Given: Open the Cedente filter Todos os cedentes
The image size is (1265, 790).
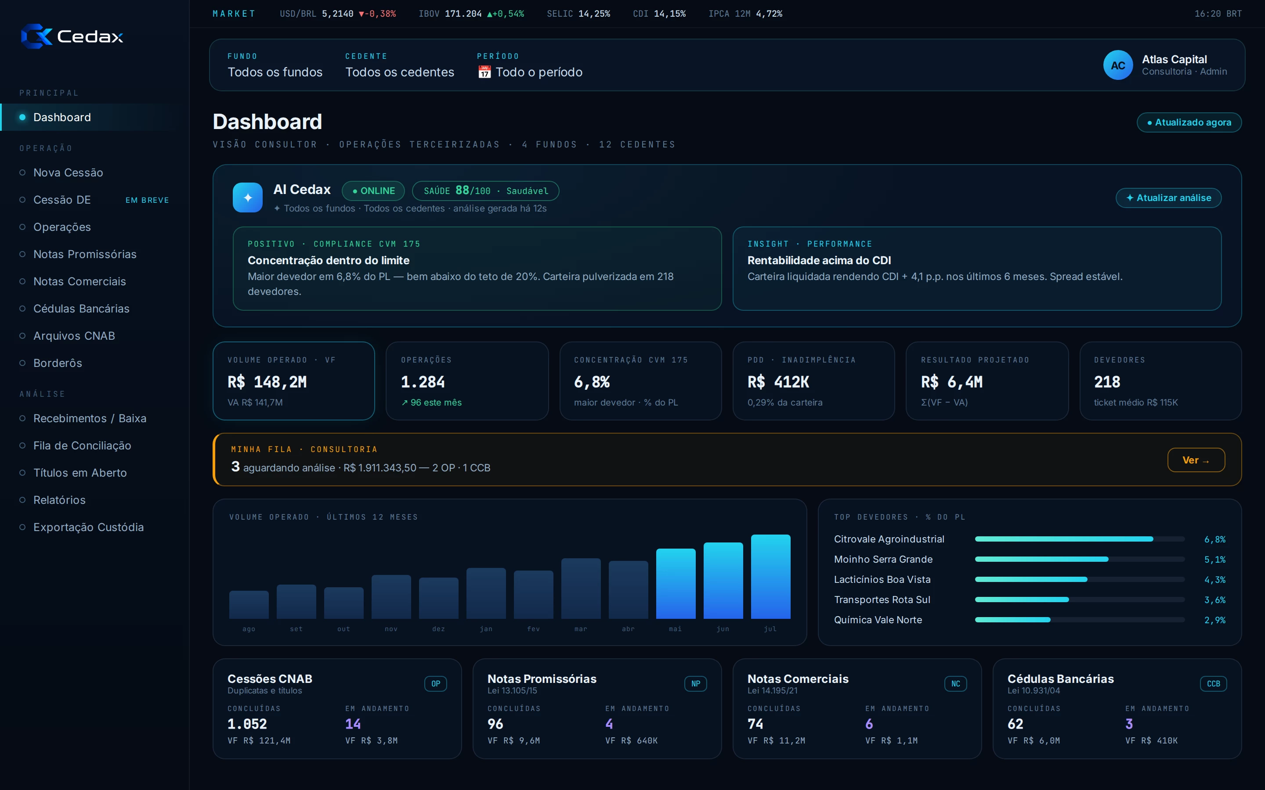Looking at the screenshot, I should pyautogui.click(x=399, y=65).
